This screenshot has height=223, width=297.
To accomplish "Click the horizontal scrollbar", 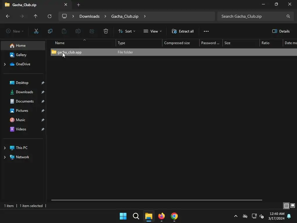I will [157, 200].
